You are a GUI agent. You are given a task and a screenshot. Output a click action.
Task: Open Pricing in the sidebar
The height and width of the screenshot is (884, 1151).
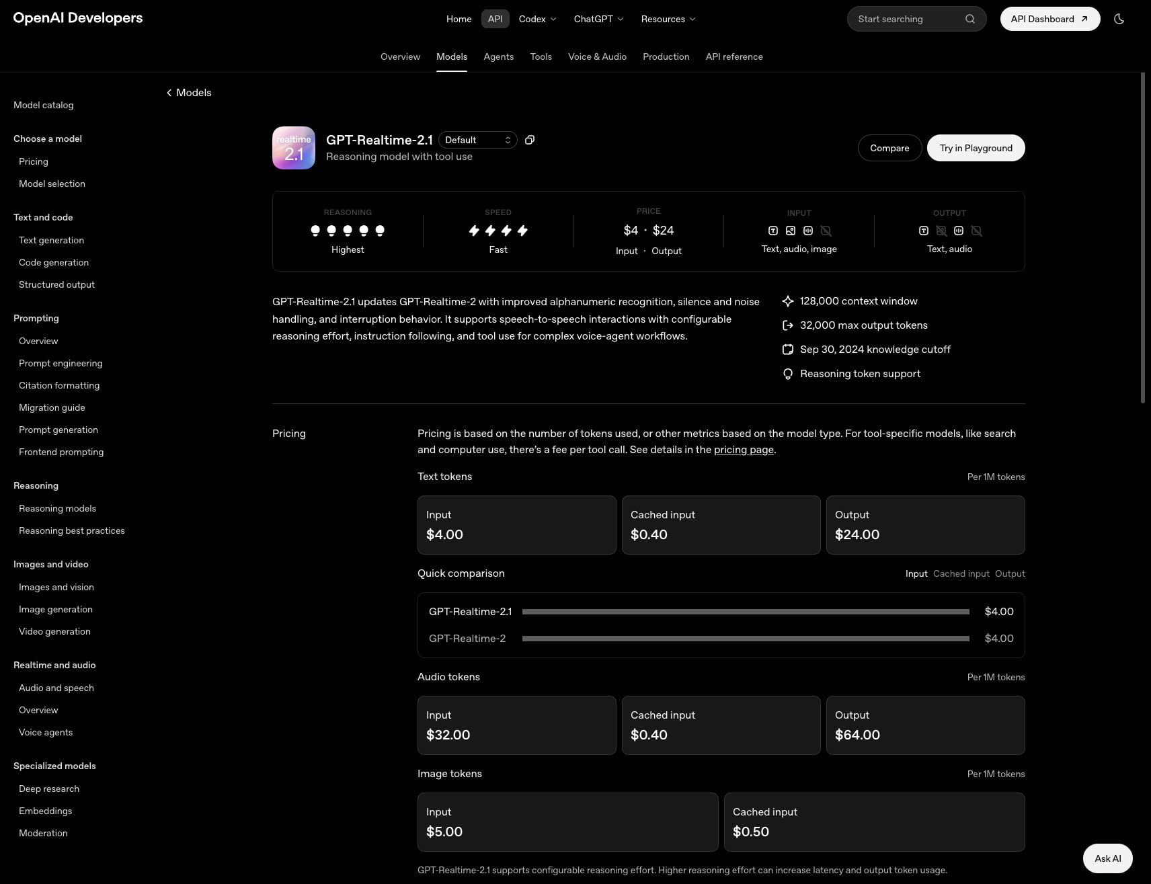pos(34,161)
